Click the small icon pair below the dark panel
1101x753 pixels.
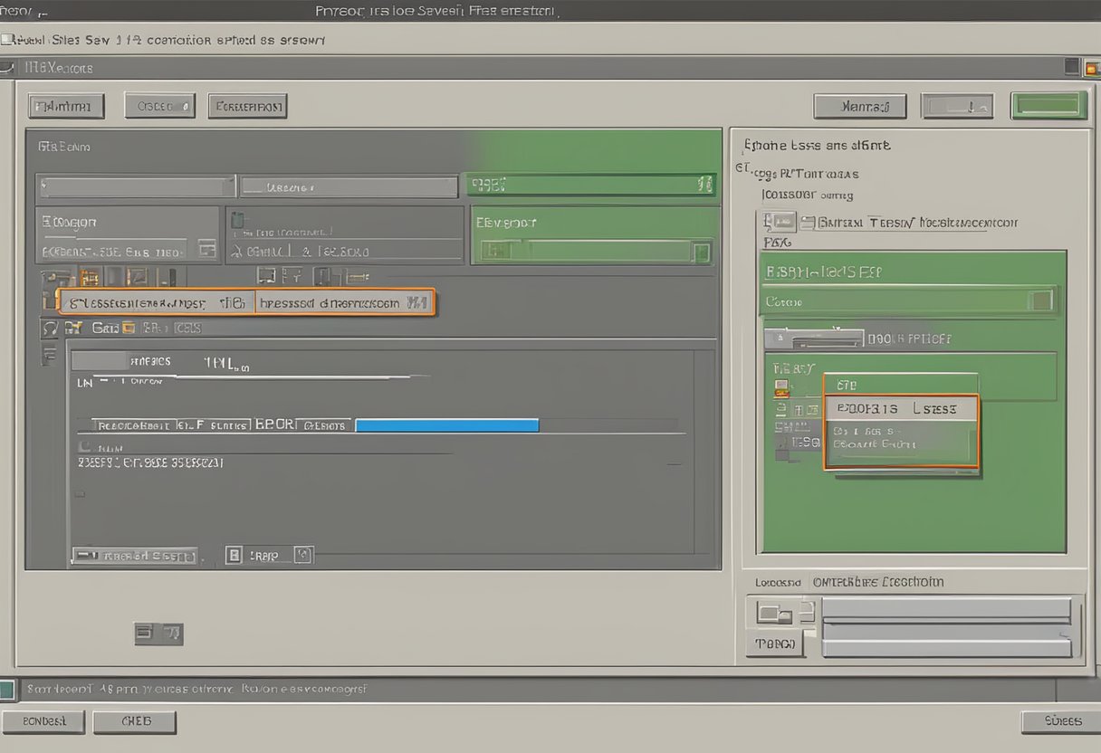point(158,634)
